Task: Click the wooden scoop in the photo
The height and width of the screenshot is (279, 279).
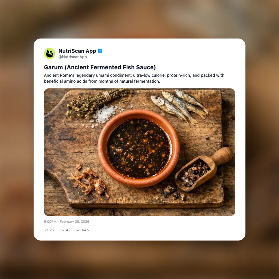Action: [x=204, y=169]
